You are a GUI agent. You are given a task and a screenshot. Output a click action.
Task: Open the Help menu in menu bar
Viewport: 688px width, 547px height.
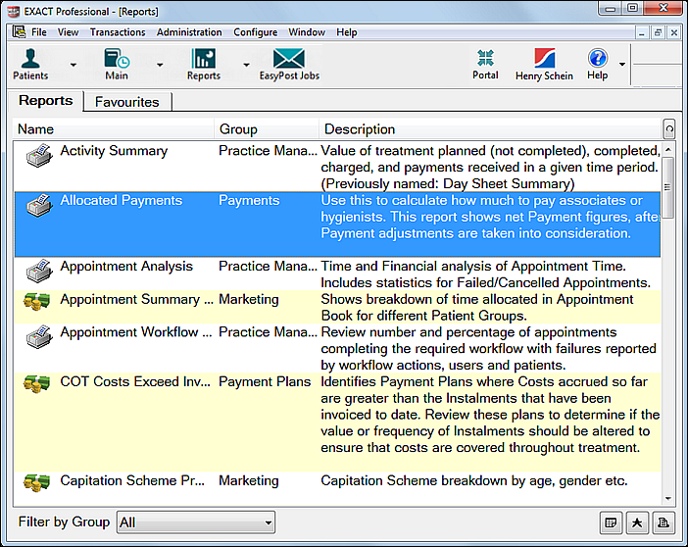[347, 32]
